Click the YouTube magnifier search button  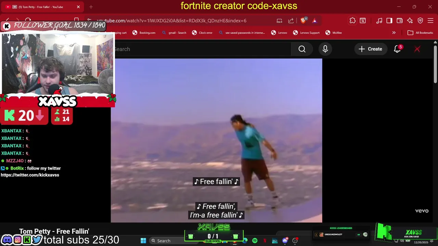(302, 49)
